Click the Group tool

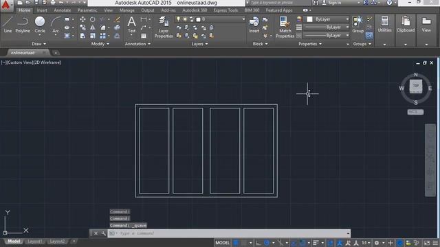[x=357, y=25]
